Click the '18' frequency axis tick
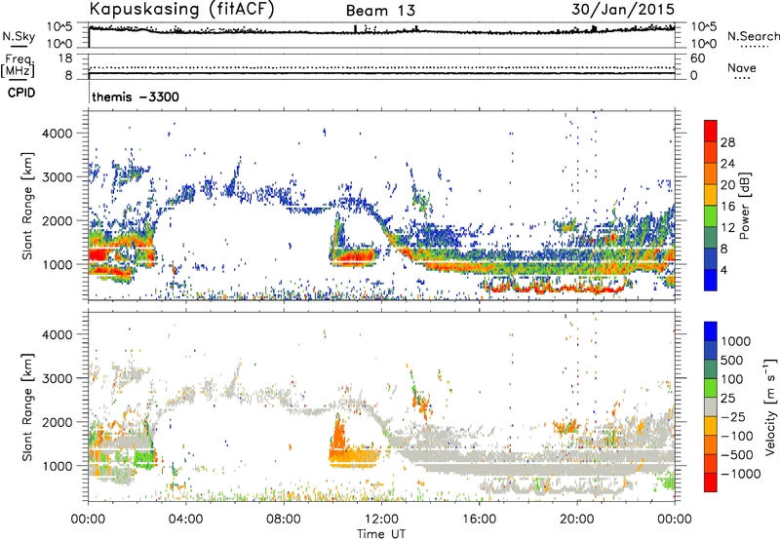780x540 pixels. (65, 58)
